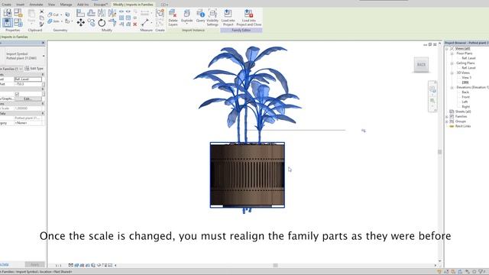
Task: Open the Manage ribbon tab
Action: (66, 5)
